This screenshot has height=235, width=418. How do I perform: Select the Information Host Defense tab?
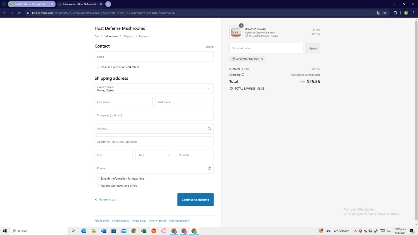pyautogui.click(x=80, y=4)
